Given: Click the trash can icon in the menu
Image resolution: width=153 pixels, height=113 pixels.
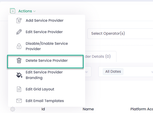Looking at the screenshot, I should click(x=19, y=61).
